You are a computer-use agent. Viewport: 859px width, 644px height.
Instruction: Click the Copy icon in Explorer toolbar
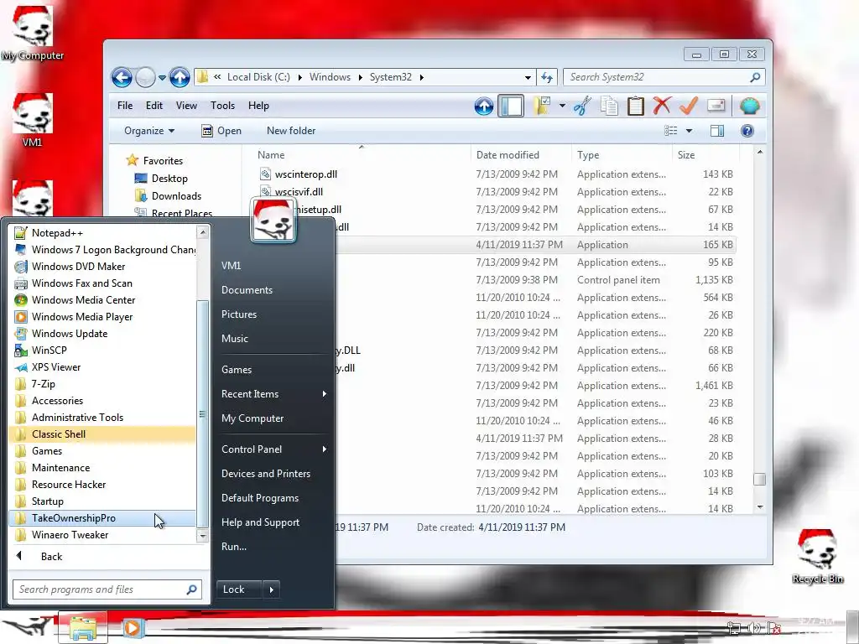point(609,106)
